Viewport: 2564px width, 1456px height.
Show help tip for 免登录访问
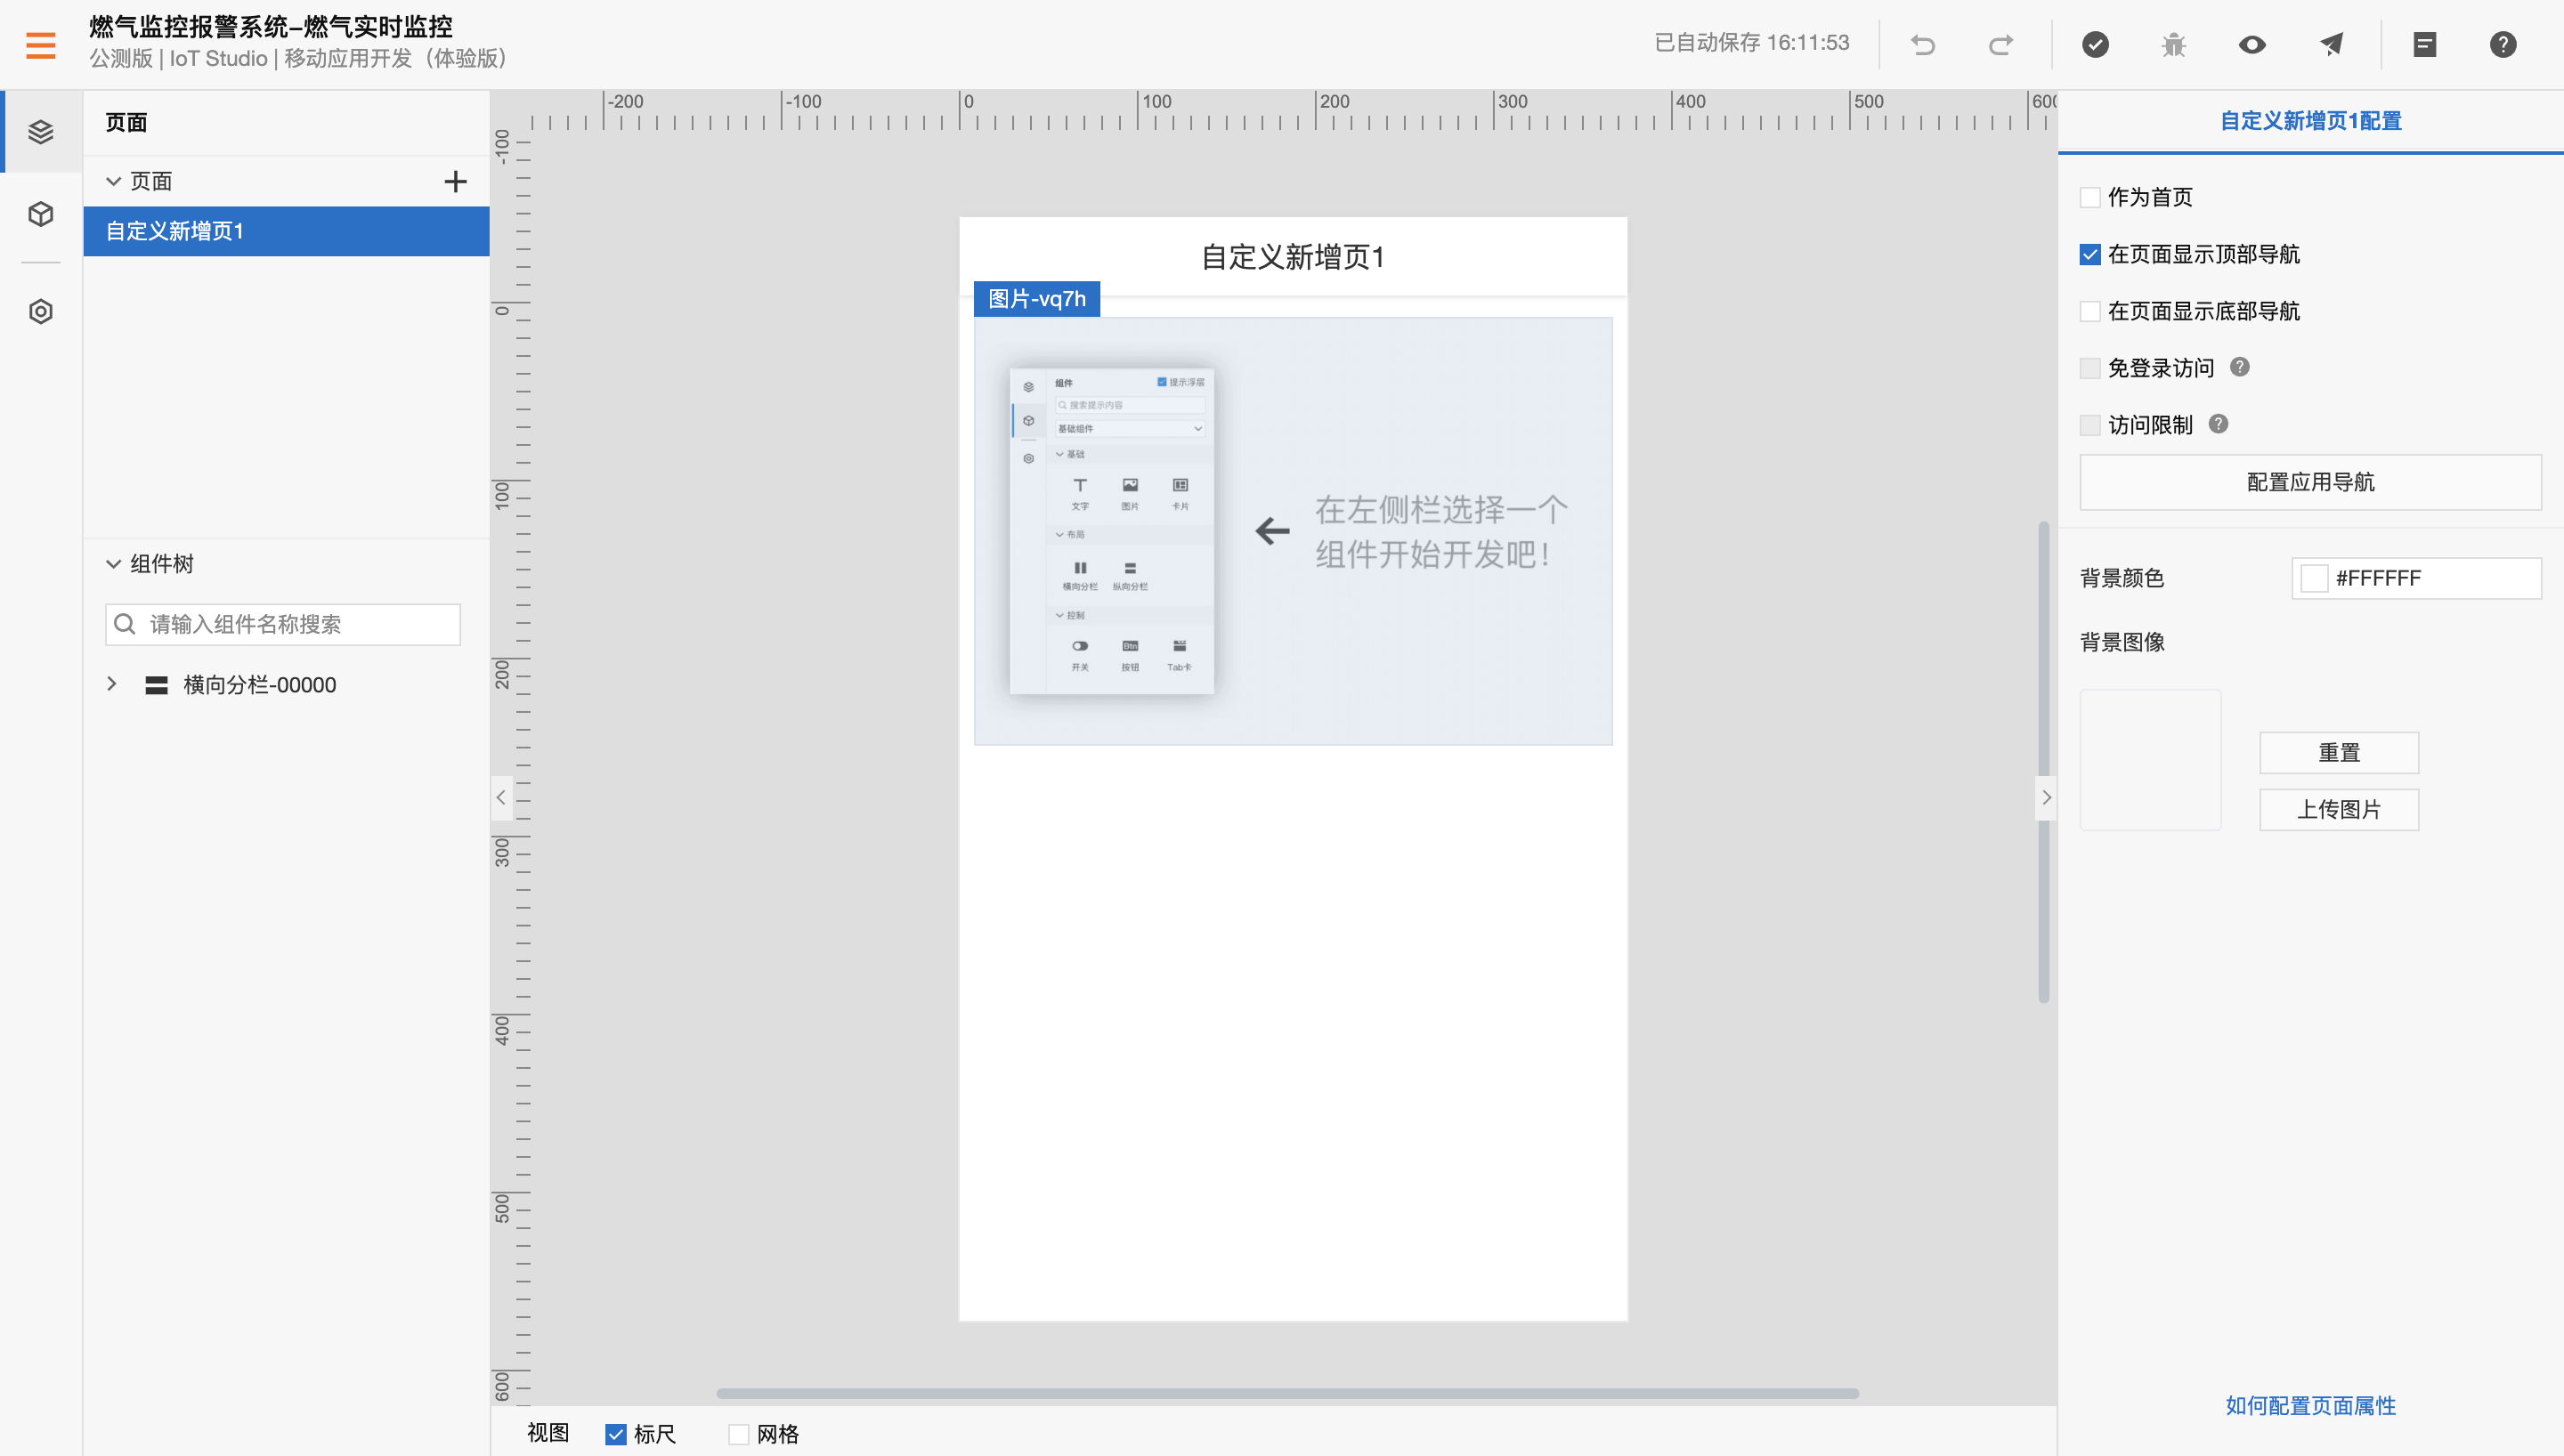(x=2240, y=367)
